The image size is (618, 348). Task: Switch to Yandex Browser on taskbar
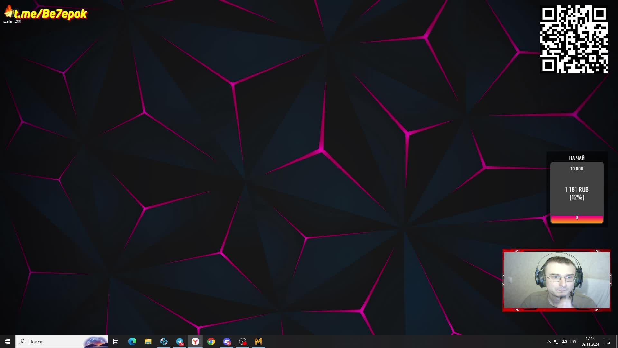point(195,342)
